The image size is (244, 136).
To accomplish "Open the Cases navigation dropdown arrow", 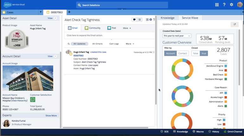I will point(41,12).
